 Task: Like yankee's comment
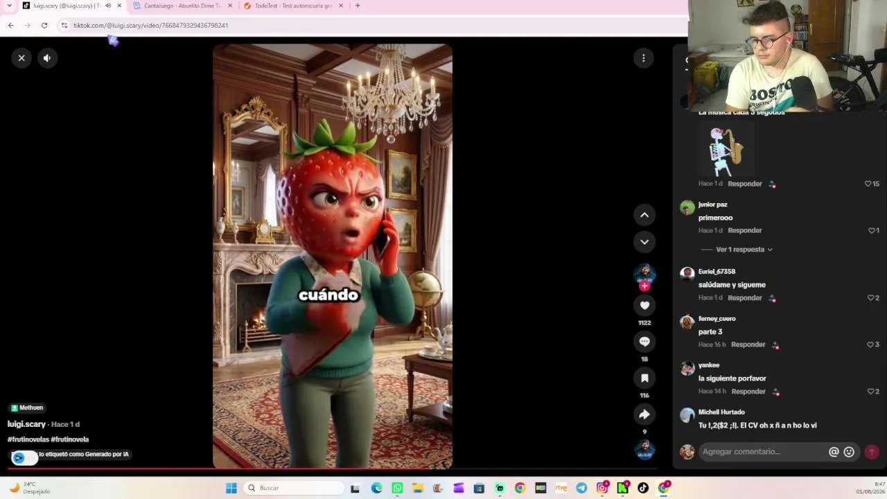pos(871,392)
